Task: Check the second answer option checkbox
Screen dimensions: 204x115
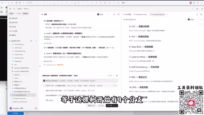Action: 44,86
